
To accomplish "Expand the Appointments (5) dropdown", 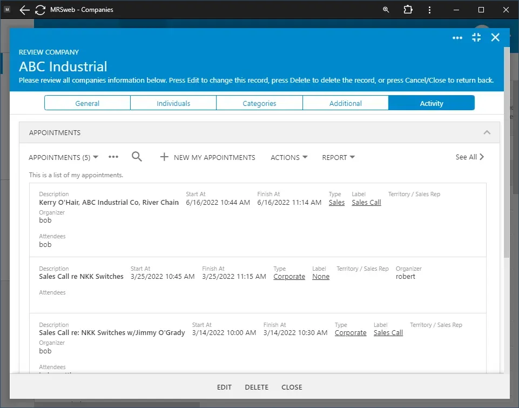I will coord(63,157).
